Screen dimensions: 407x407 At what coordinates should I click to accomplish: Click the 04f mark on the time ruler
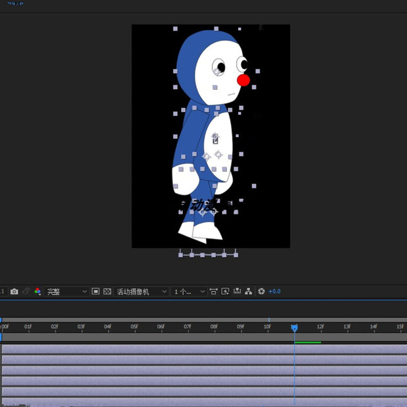[108, 327]
